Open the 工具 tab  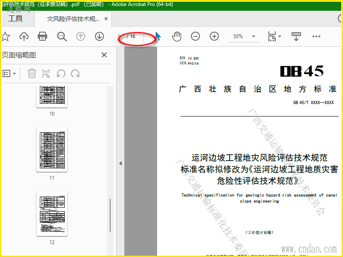[x=15, y=18]
